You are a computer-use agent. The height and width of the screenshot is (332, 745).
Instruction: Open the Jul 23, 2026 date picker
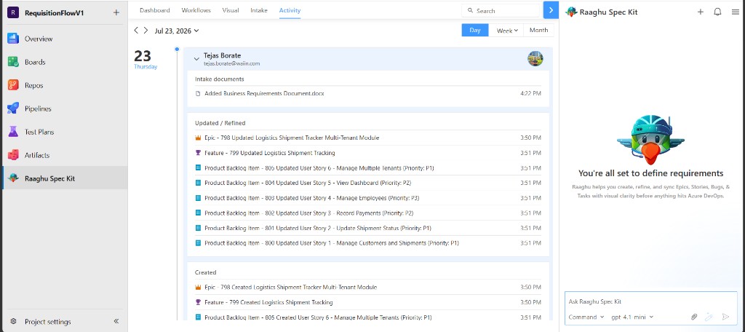pyautogui.click(x=176, y=31)
